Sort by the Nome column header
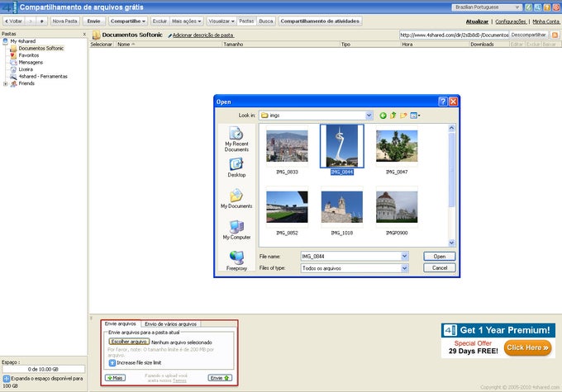The height and width of the screenshot is (392, 562). [126, 44]
